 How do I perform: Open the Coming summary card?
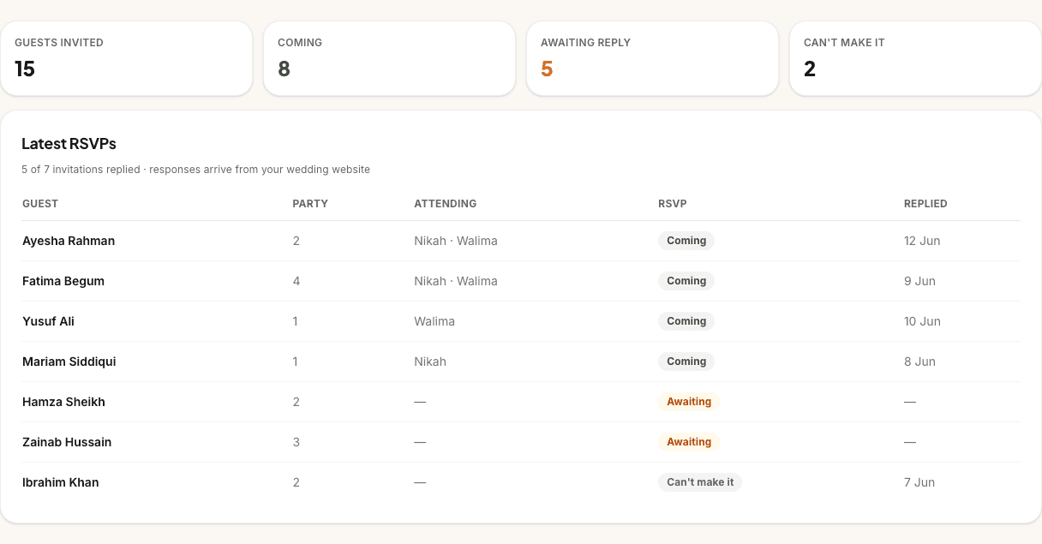point(389,58)
